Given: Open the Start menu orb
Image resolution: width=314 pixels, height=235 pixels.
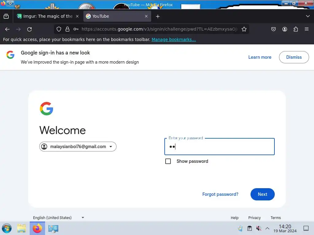Looking at the screenshot, I should [x=7, y=228].
